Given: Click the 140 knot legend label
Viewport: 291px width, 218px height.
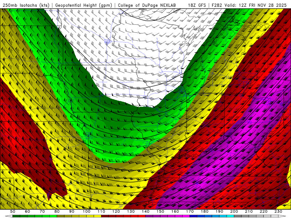Looking at the screenshot, I should point(145,211).
